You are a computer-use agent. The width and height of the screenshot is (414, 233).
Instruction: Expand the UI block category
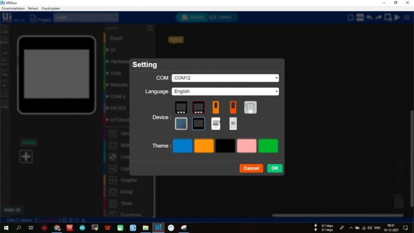click(113, 50)
